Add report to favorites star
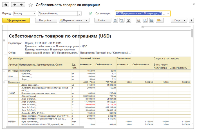The height and width of the screenshot is (131, 197). tap(31, 5)
